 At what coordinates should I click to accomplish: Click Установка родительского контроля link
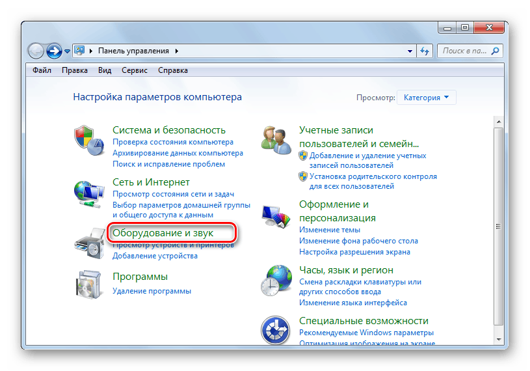tap(373, 182)
